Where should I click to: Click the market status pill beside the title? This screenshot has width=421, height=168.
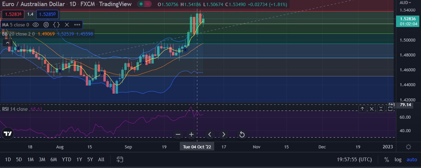(145, 4)
